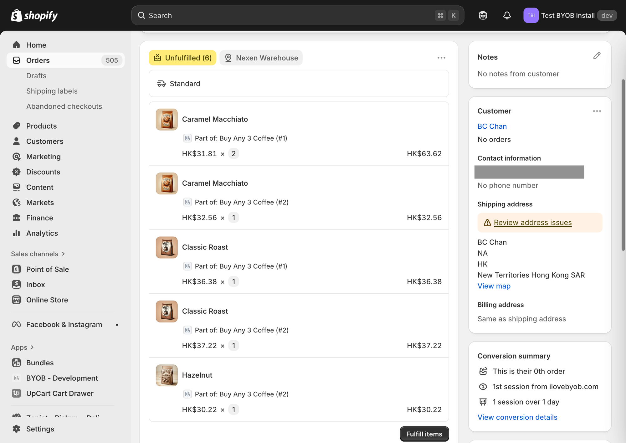This screenshot has width=626, height=443.
Task: Click the Settings gear icon
Action: point(17,429)
